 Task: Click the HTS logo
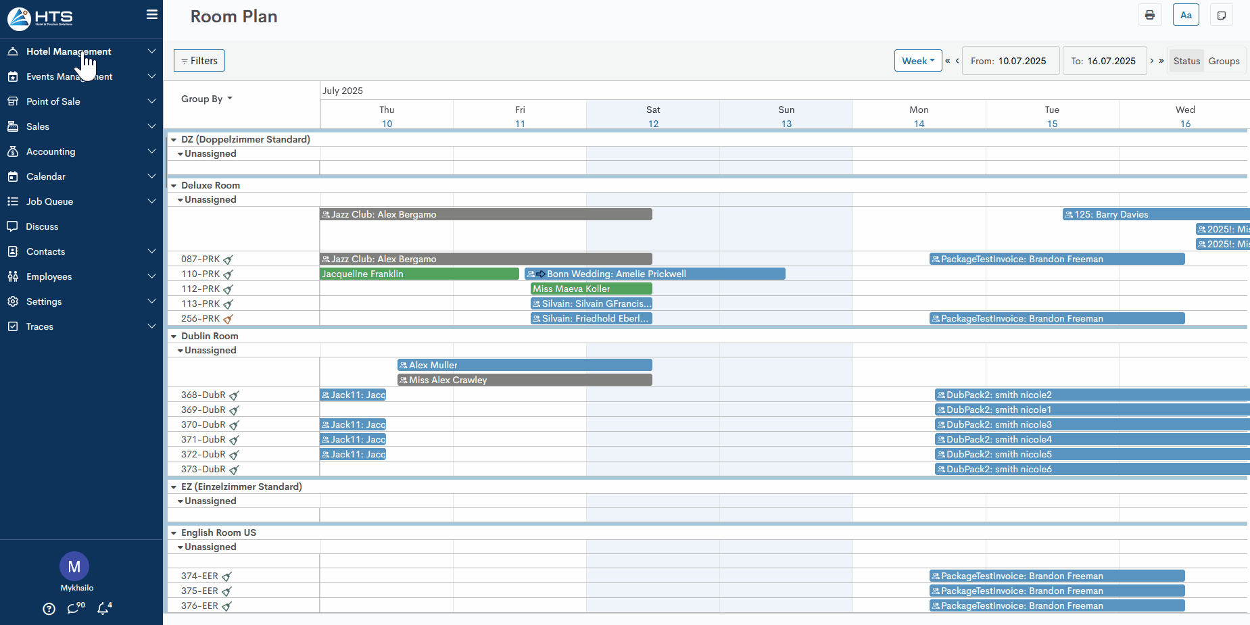click(x=41, y=18)
